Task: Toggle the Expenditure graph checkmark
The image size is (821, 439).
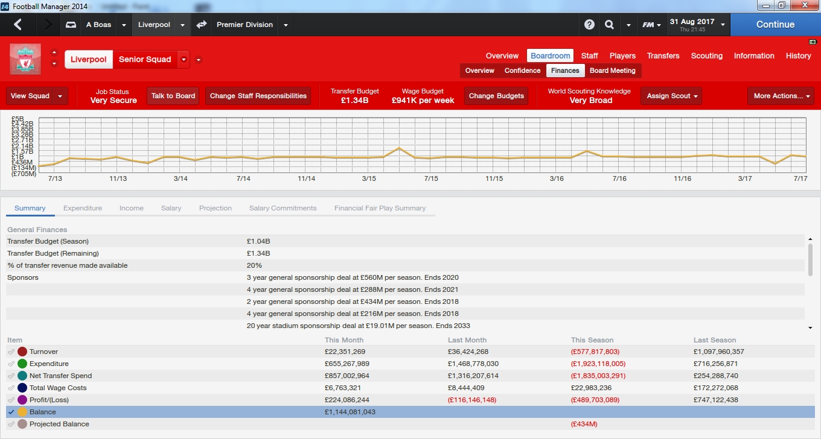Action: (x=11, y=364)
